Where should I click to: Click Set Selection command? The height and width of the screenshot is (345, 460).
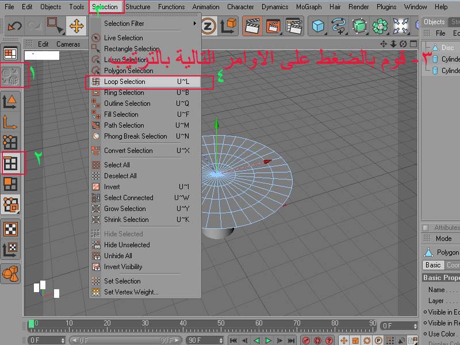[x=146, y=281]
